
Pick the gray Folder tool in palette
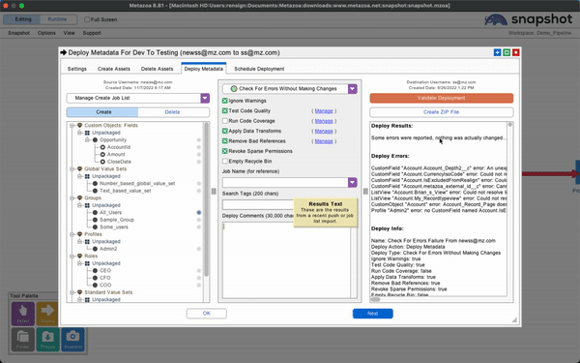[23, 339]
